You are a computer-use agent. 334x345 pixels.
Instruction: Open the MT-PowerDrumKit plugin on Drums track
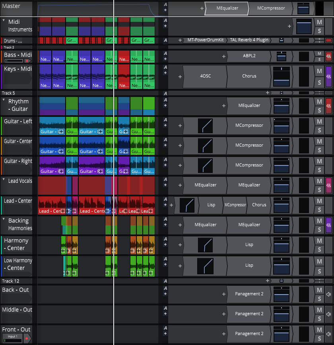coord(205,40)
